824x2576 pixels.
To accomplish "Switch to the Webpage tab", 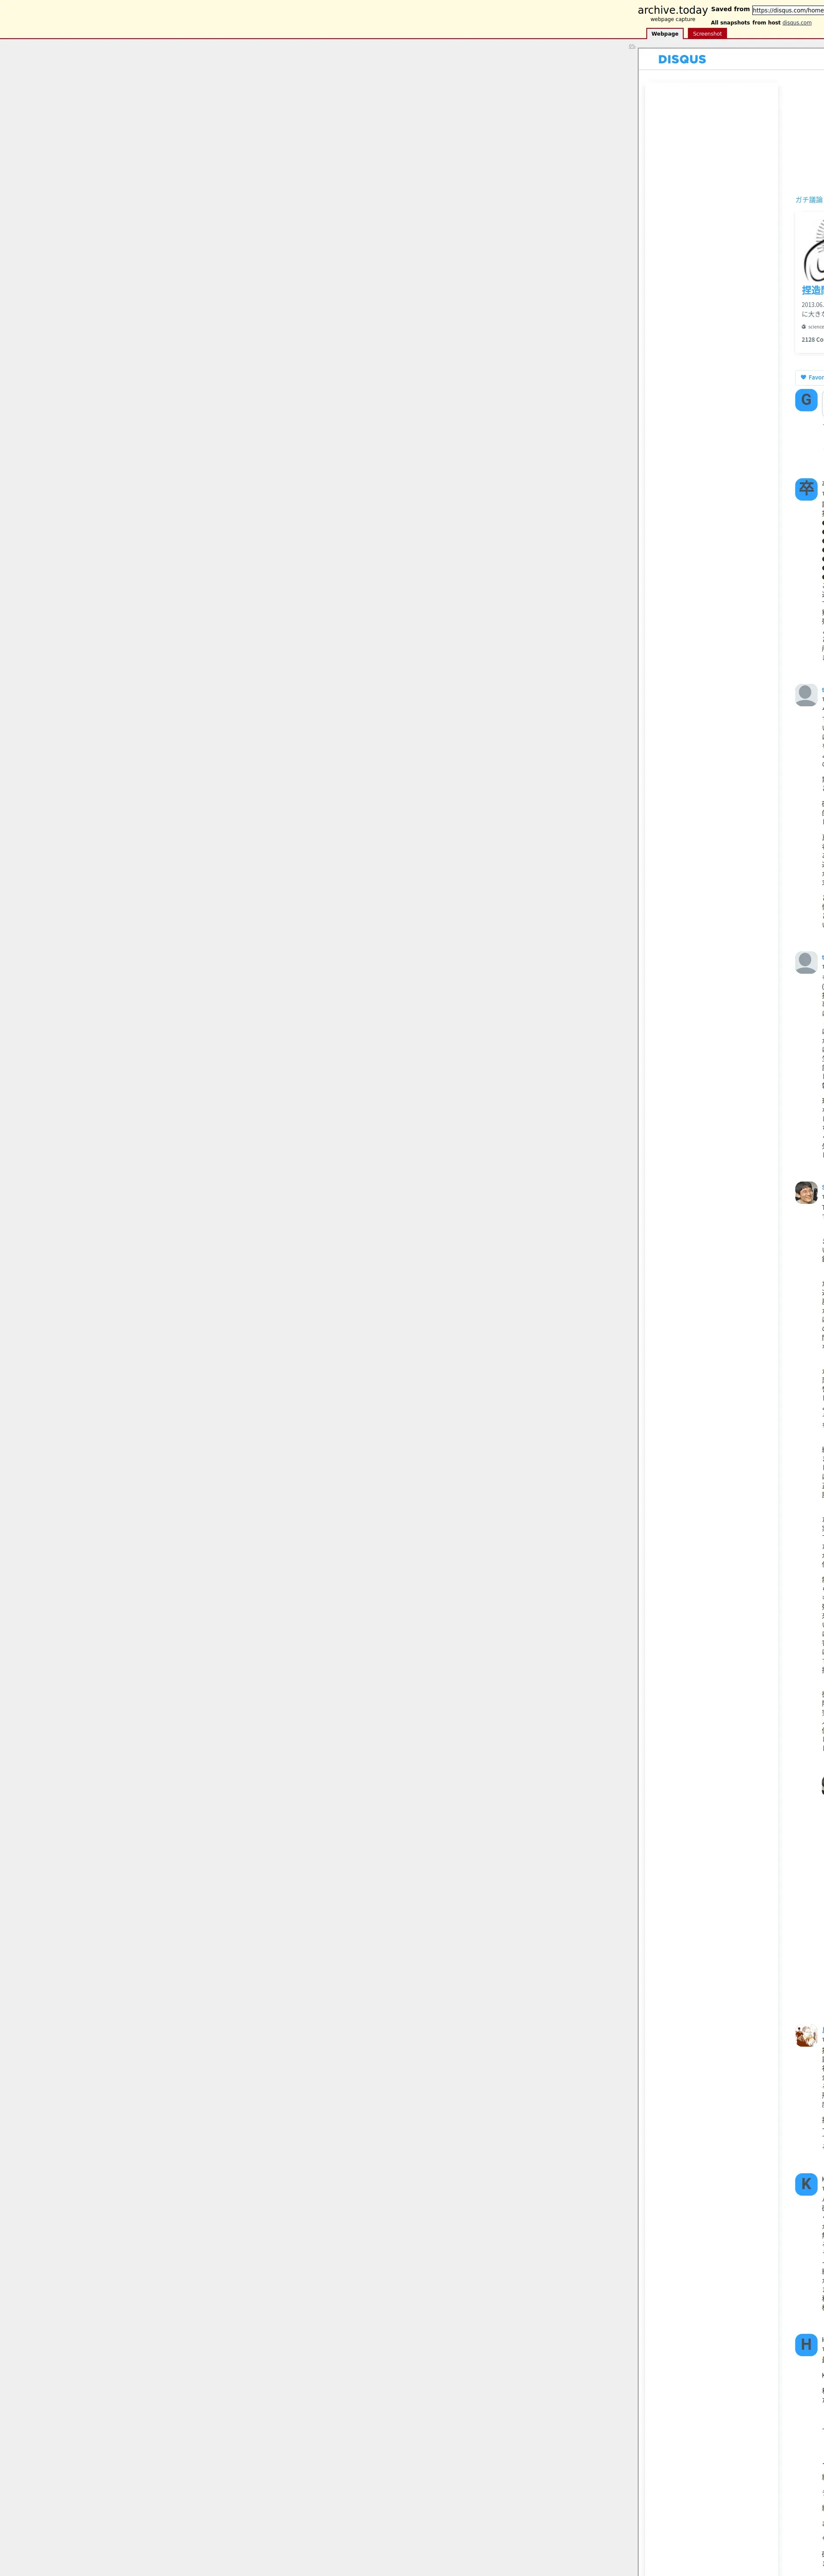I will pyautogui.click(x=665, y=34).
